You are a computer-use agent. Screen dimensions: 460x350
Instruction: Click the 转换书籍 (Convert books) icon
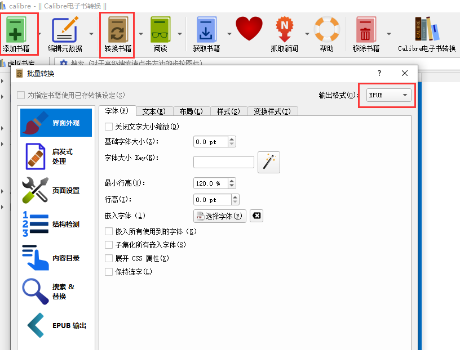point(118,30)
